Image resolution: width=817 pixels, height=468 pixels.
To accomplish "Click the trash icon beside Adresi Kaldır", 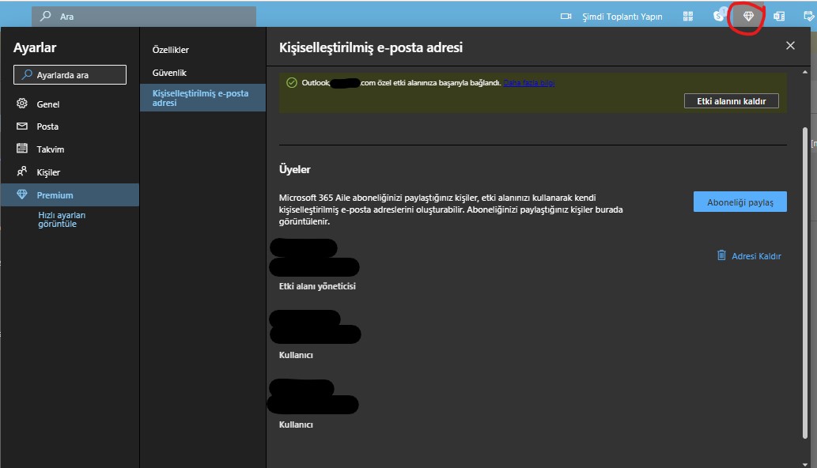I will click(x=721, y=255).
